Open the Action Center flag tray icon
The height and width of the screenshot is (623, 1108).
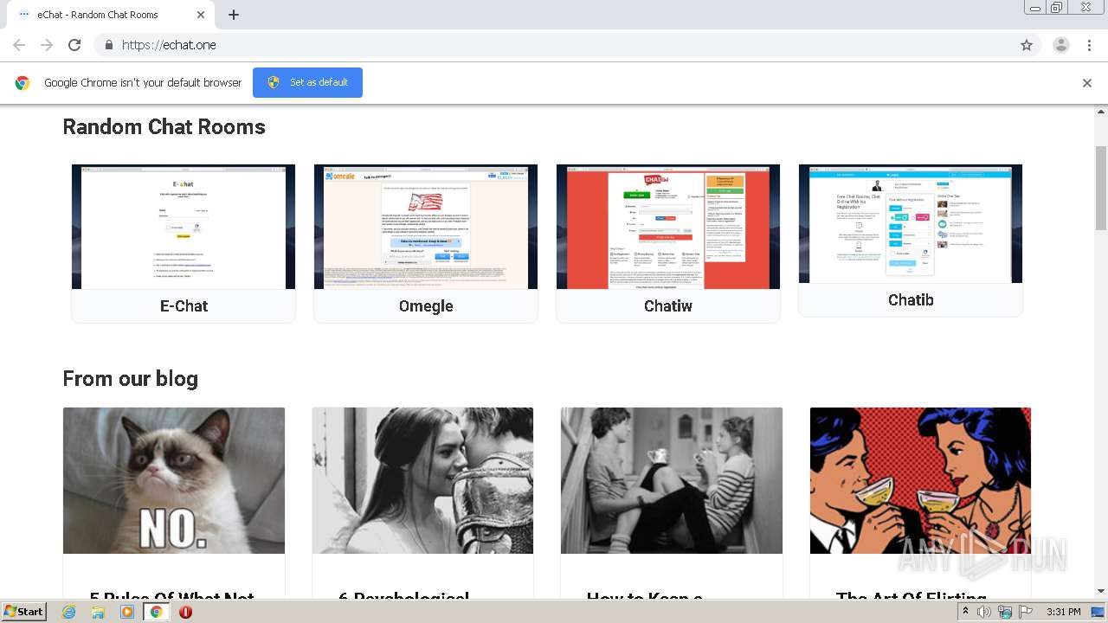(1026, 612)
